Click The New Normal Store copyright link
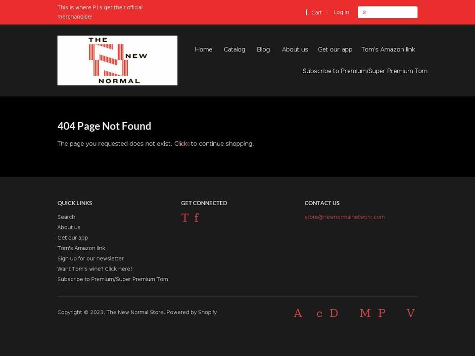The height and width of the screenshot is (356, 475). coord(135,312)
